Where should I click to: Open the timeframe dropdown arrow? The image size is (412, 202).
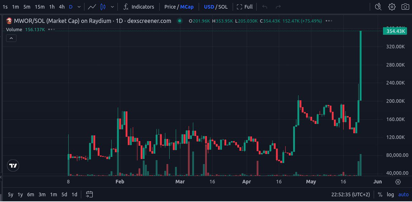point(79,7)
